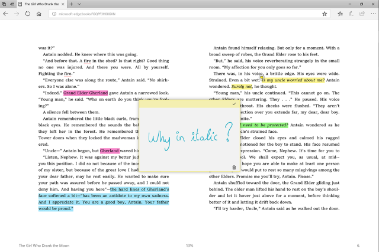Delete the note with trash icon
The width and height of the screenshot is (379, 252).
[x=234, y=168]
